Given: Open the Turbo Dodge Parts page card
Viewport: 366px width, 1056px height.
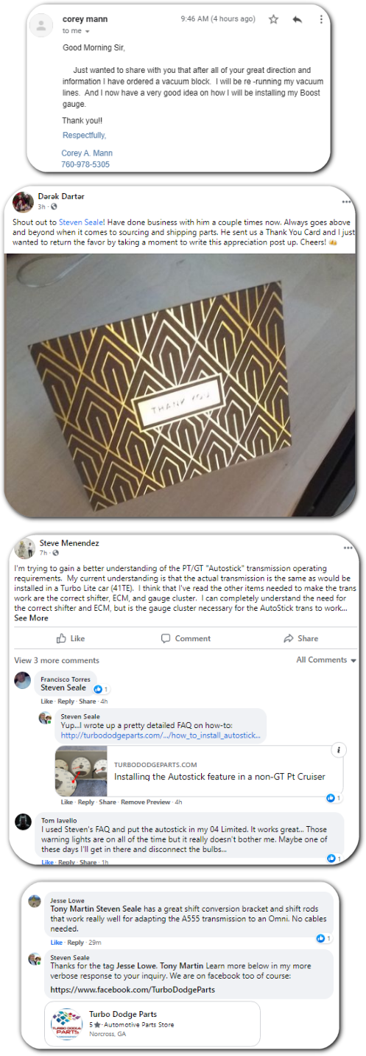Looking at the screenshot, I should click(152, 1023).
